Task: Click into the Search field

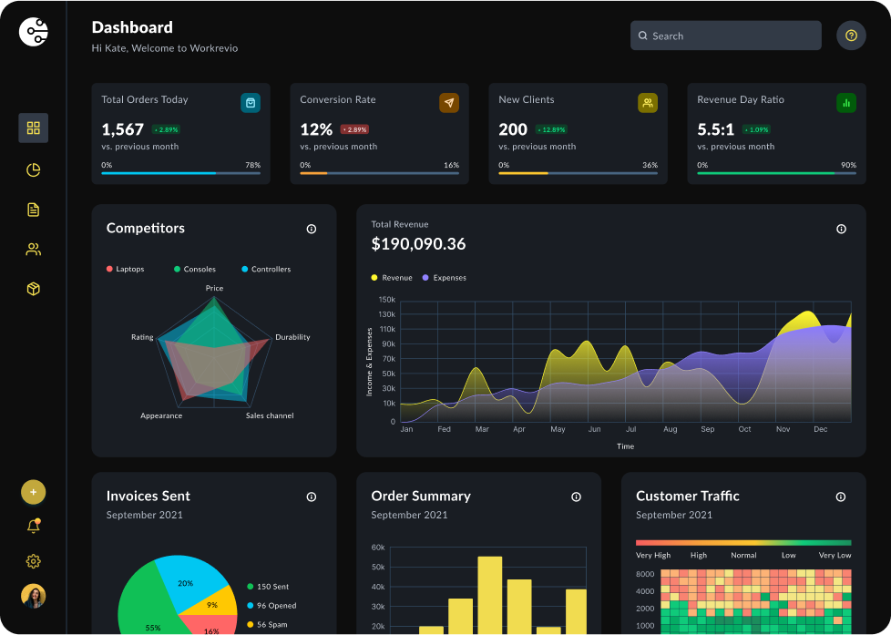Action: [725, 36]
